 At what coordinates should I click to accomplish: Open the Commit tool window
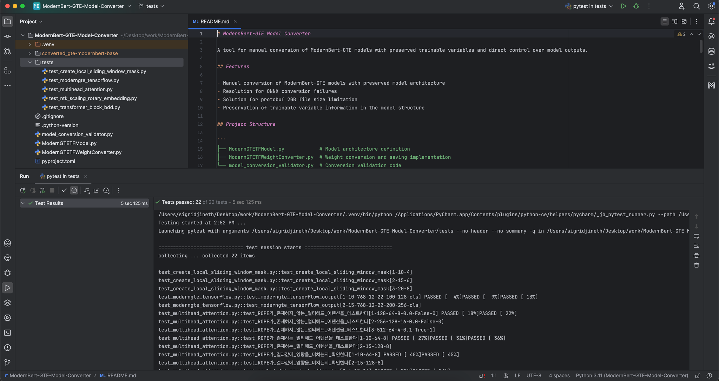click(7, 37)
